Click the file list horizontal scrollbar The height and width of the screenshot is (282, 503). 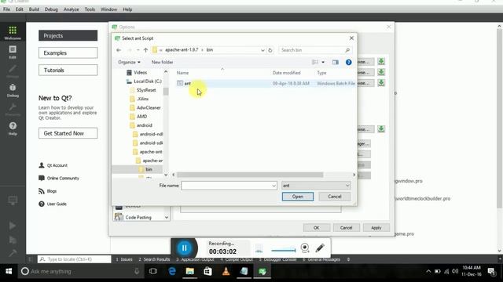(250, 175)
